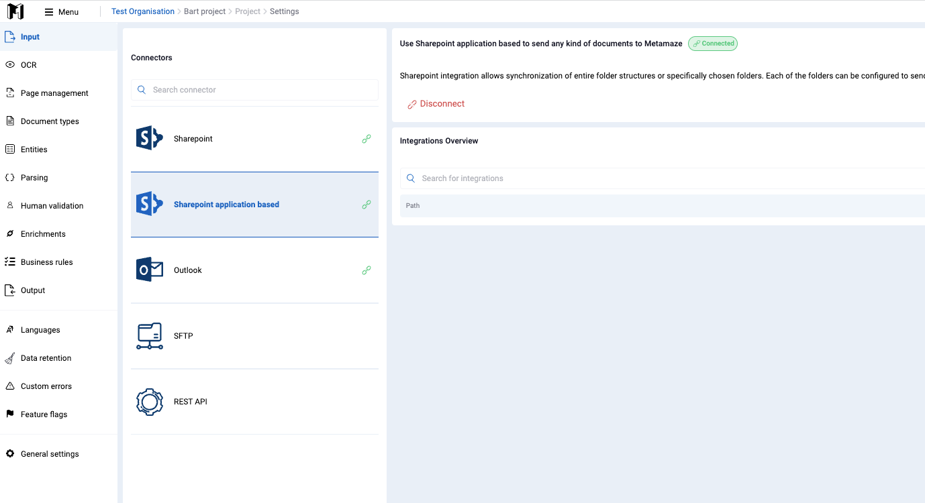Click the Sharepoint connected link icon
Screen dimensions: 925x503
click(367, 139)
